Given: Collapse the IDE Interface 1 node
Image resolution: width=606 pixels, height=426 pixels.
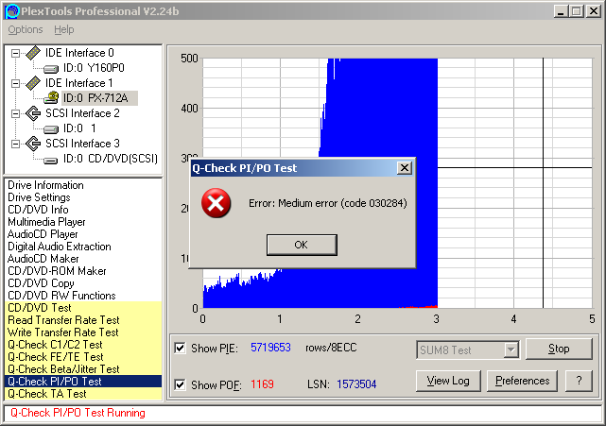Looking at the screenshot, I should tap(15, 83).
